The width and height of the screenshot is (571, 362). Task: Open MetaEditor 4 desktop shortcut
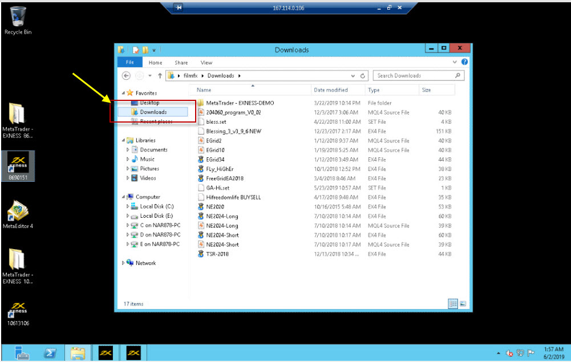18,213
